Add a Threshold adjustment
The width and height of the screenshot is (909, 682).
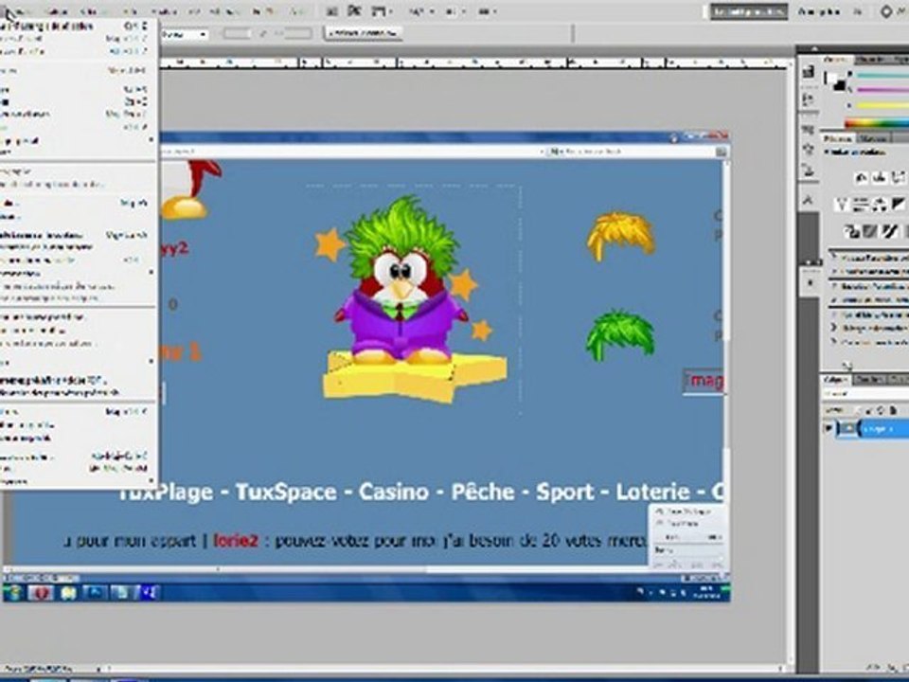pyautogui.click(x=889, y=232)
